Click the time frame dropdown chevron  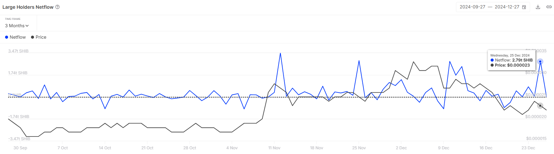(27, 26)
